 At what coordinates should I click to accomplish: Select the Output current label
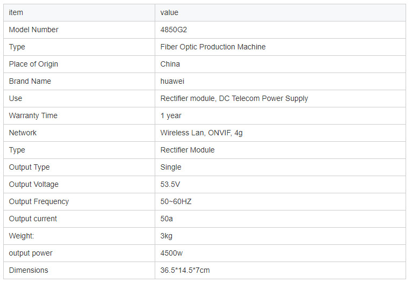tap(33, 219)
